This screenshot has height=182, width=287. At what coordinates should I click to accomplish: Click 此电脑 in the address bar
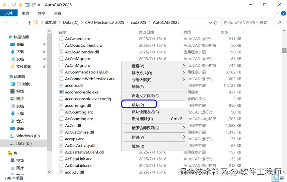(51, 23)
